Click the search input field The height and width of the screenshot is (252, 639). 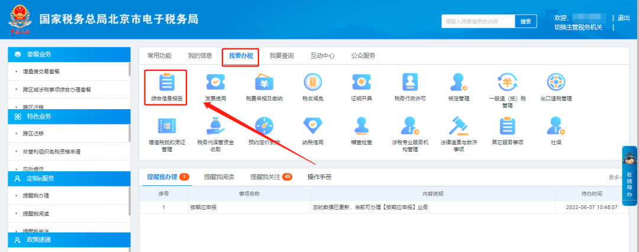[478, 21]
